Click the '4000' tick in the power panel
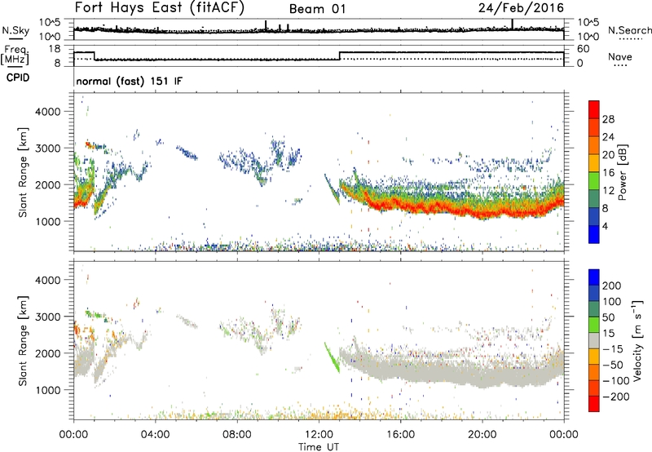 (48, 112)
